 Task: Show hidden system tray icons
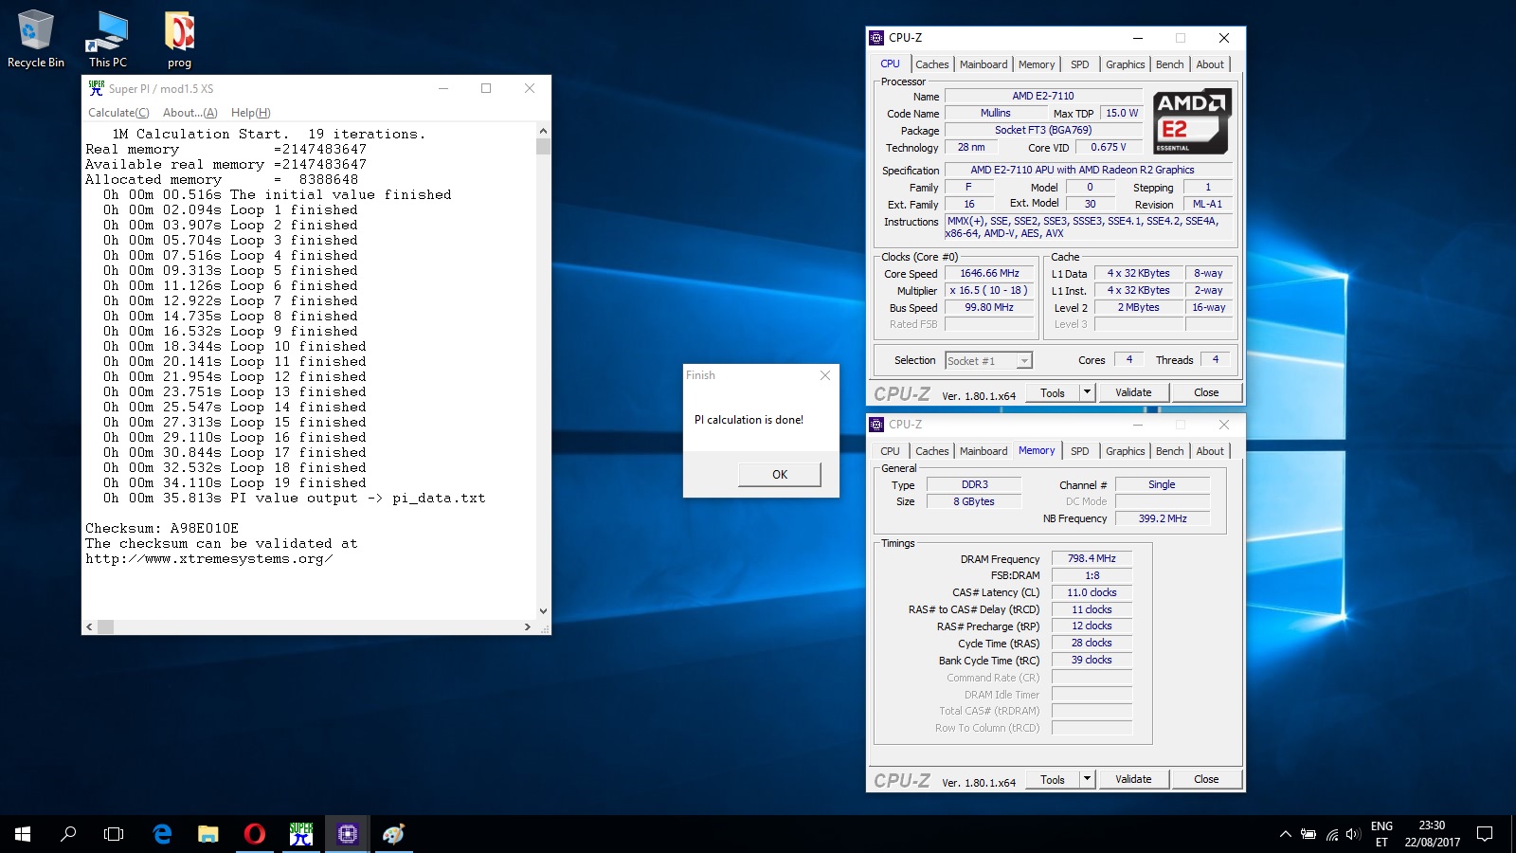tap(1285, 834)
